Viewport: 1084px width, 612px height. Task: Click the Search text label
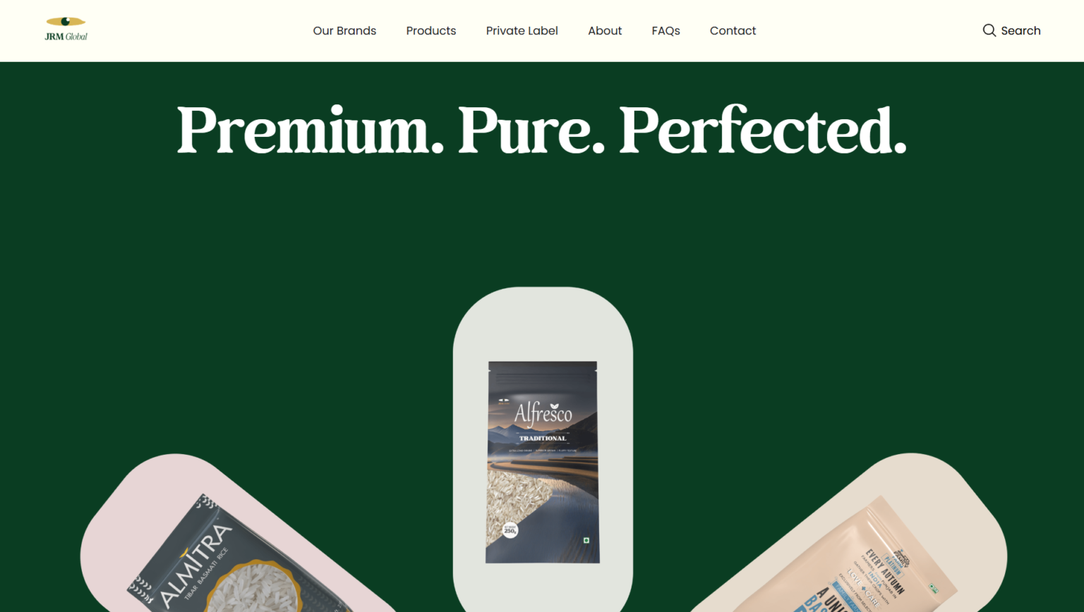[1020, 31]
